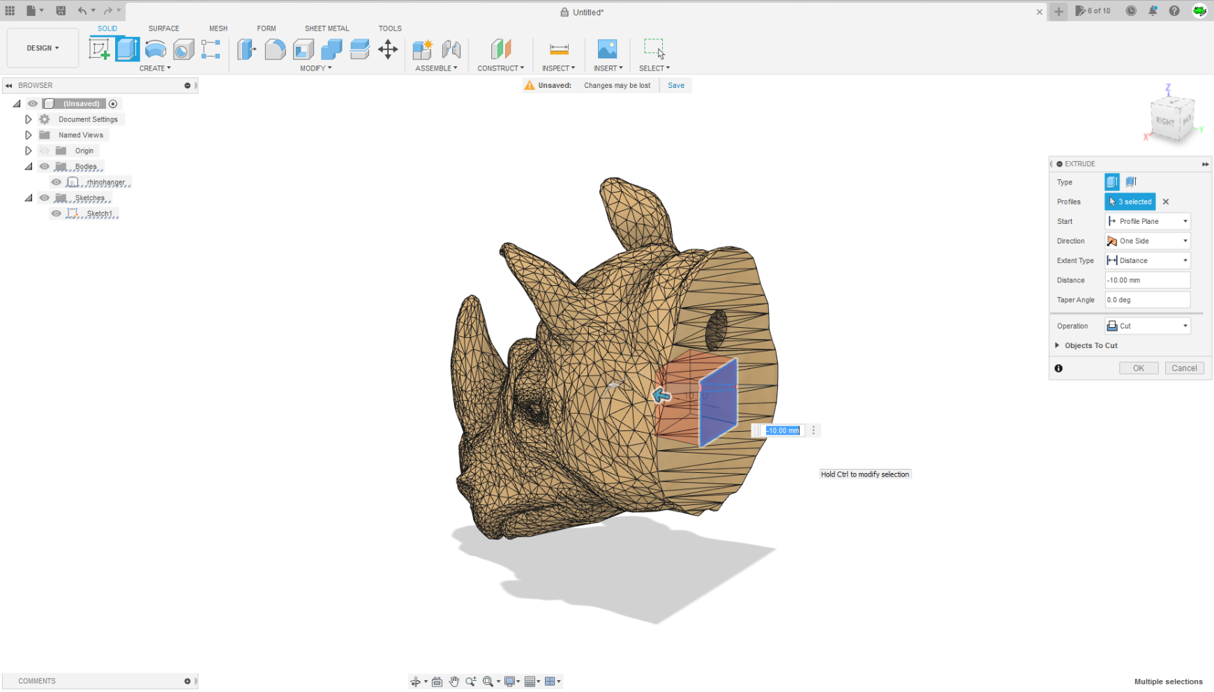This screenshot has height=692, width=1214.
Task: Select the Revolve tool
Action: [154, 49]
